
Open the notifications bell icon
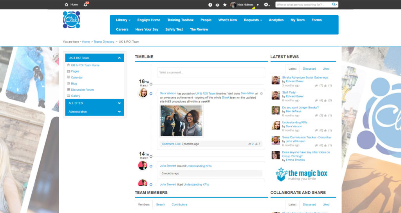point(85,5)
